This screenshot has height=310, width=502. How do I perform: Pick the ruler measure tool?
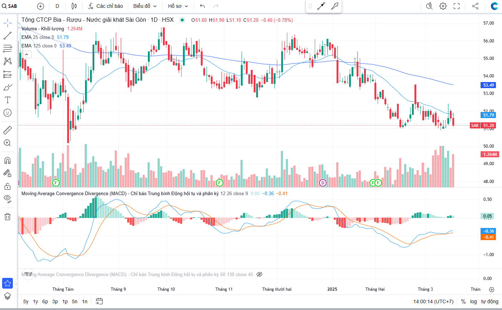click(8, 130)
